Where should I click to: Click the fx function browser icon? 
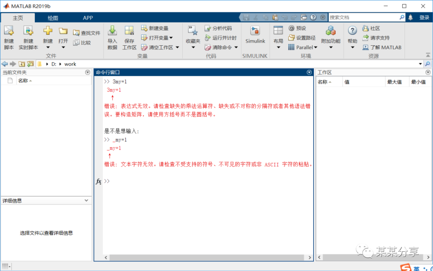coord(99,181)
